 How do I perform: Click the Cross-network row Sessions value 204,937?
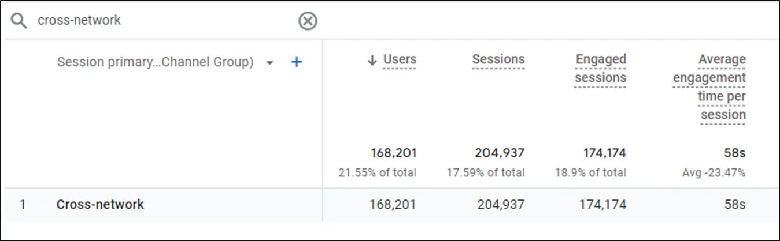click(501, 204)
